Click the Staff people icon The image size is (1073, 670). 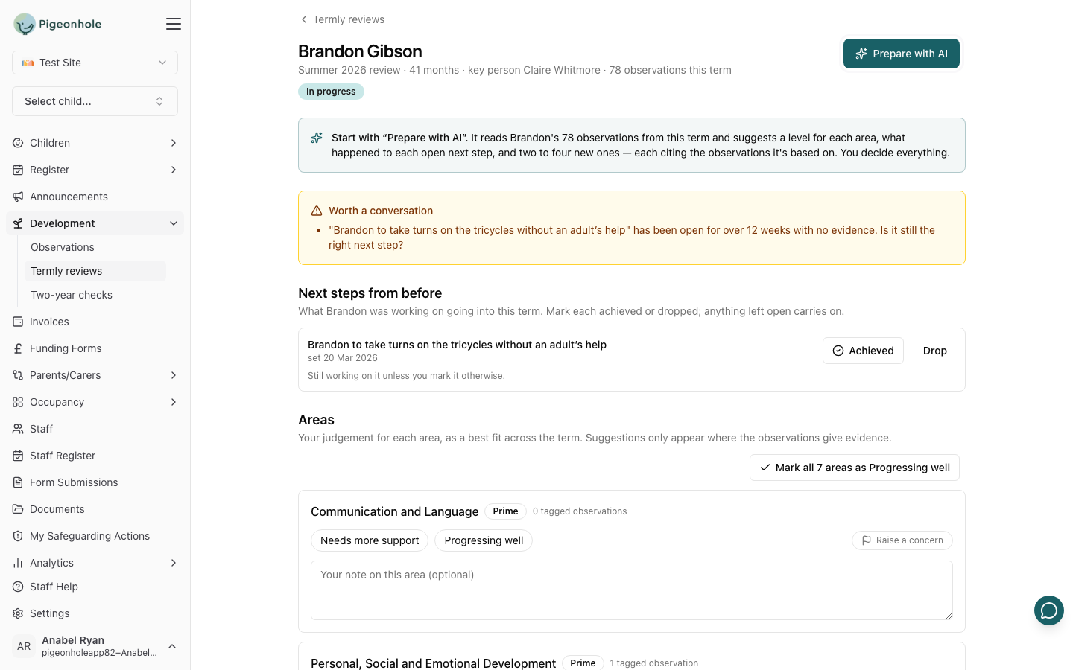click(x=18, y=429)
